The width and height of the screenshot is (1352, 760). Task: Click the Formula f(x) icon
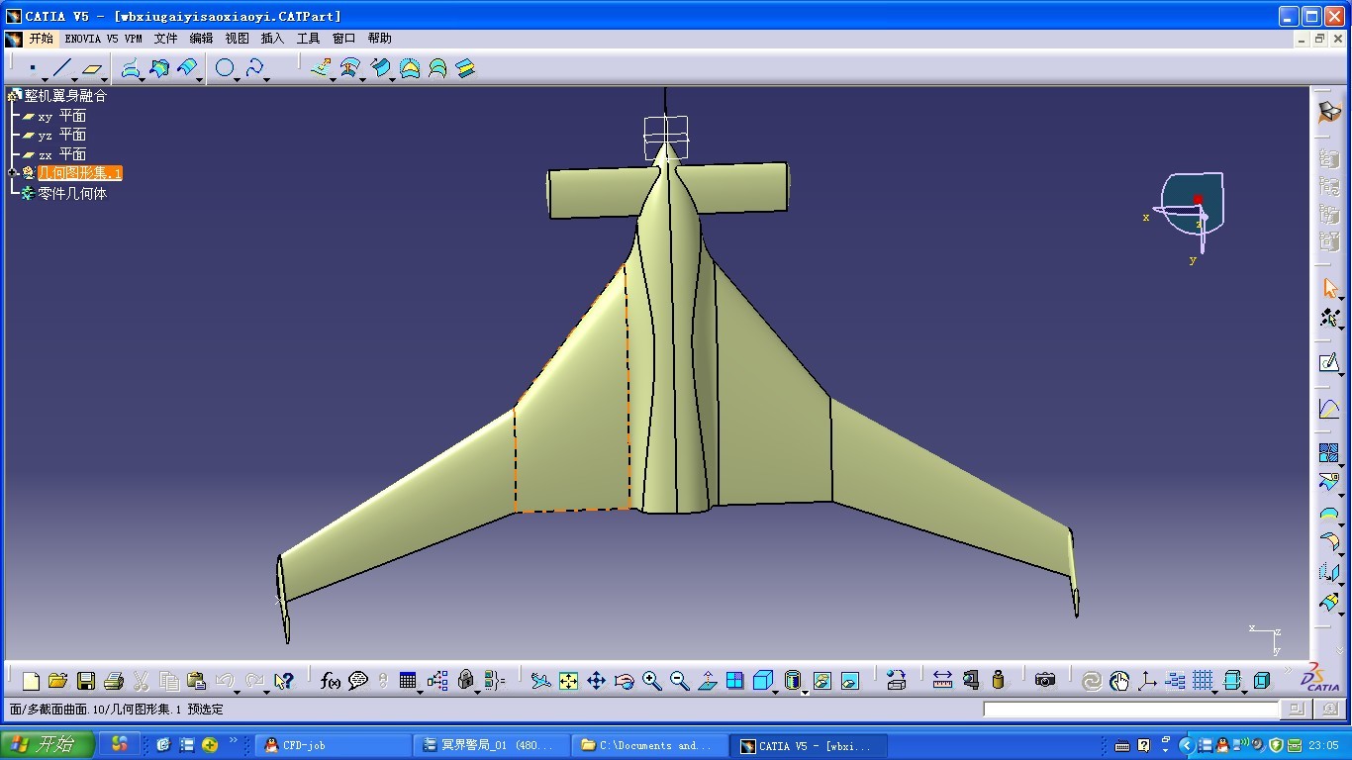[x=331, y=681]
